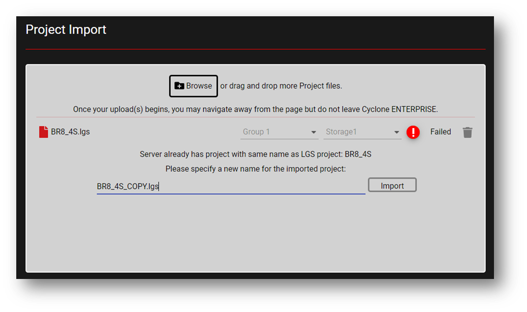527x312 pixels.
Task: Click the folder-plus icon inside Browse
Action: pos(179,86)
